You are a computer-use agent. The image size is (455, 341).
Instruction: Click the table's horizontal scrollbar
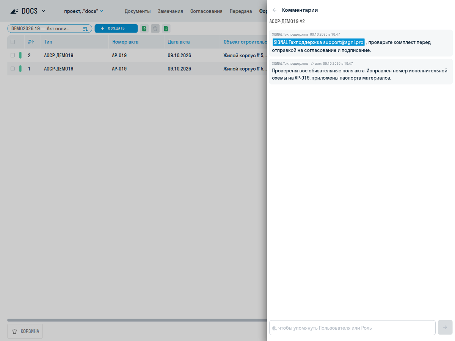137,320
